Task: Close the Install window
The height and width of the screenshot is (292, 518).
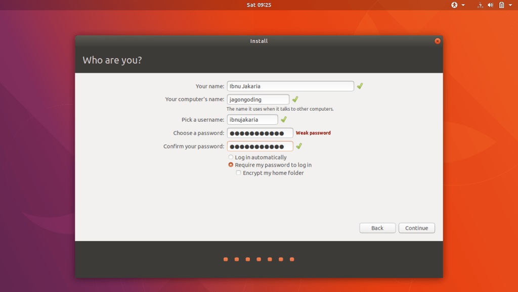Action: click(x=438, y=41)
